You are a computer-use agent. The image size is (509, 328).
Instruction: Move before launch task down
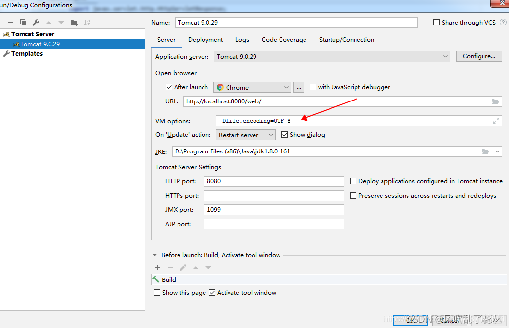(x=208, y=268)
